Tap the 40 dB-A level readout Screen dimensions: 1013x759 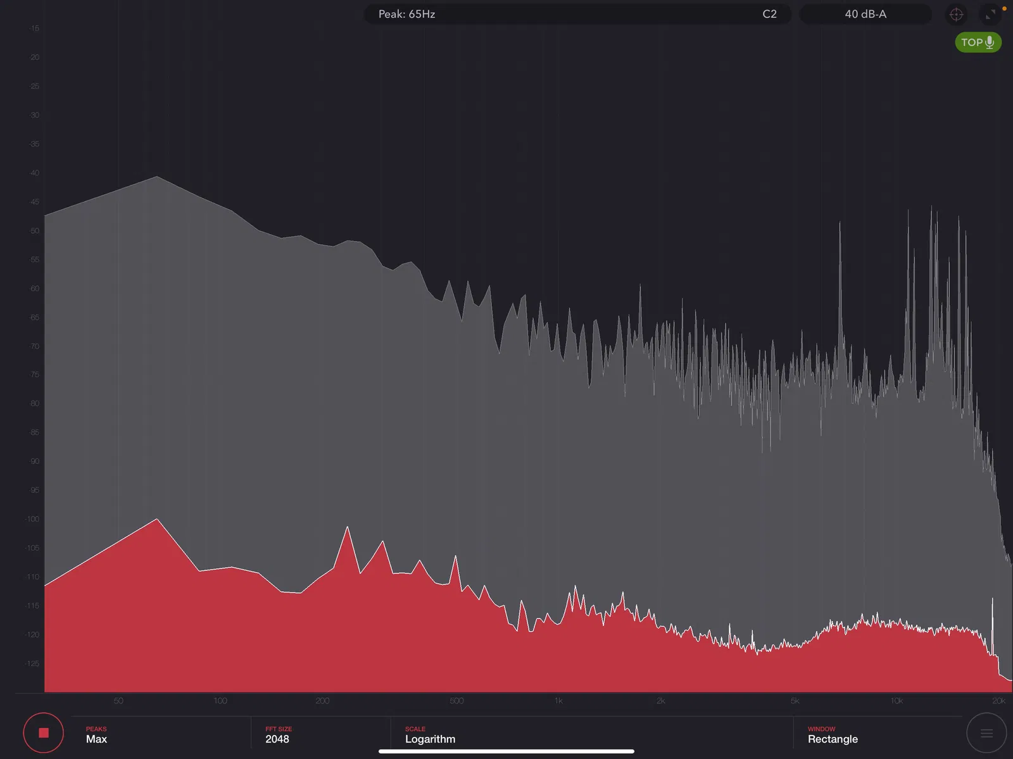pos(865,14)
